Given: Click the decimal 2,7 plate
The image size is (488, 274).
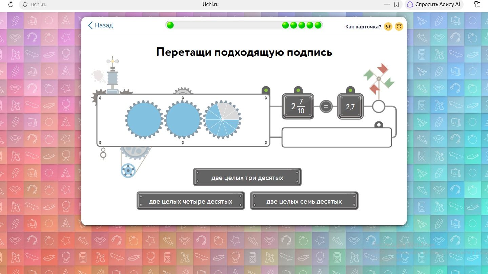Looking at the screenshot, I should click(350, 107).
